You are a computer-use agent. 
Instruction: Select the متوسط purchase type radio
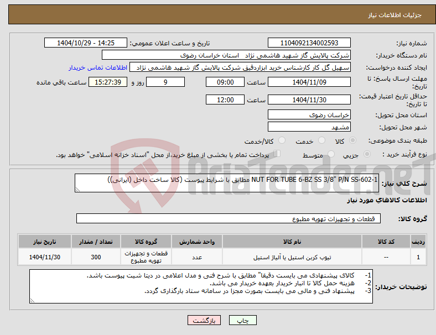(331, 154)
